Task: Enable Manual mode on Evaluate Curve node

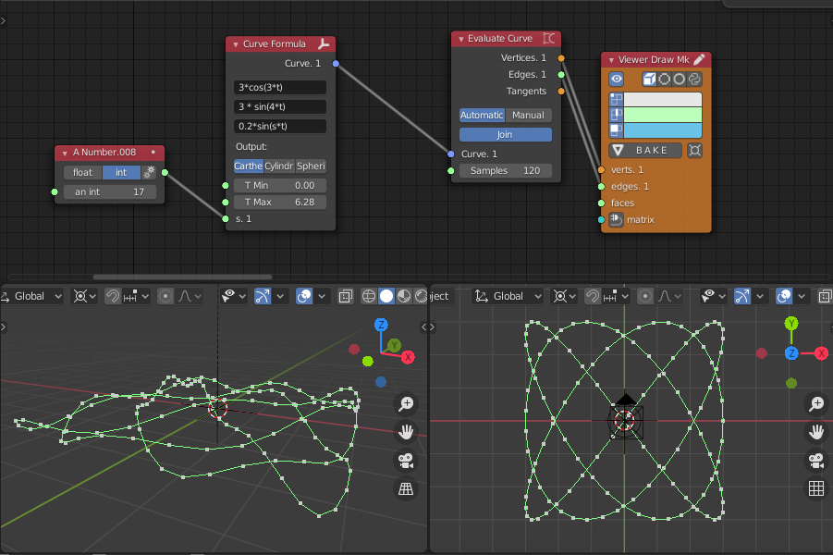Action: (x=530, y=115)
